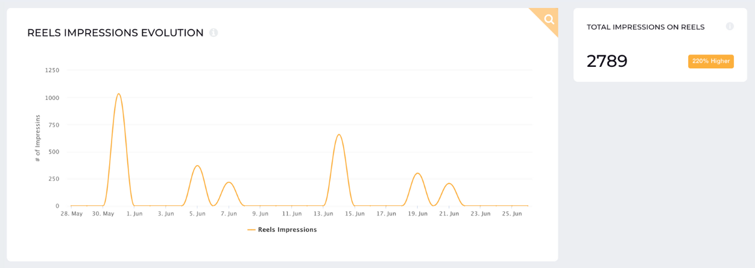Click the 250 y-axis value
The image size is (755, 268).
pos(54,179)
